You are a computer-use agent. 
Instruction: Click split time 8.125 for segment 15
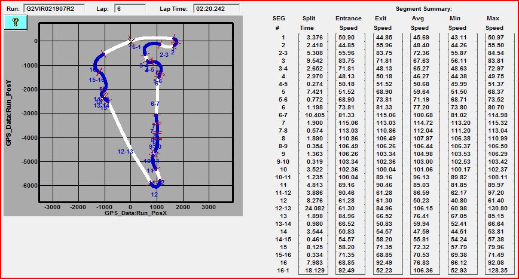(315, 247)
